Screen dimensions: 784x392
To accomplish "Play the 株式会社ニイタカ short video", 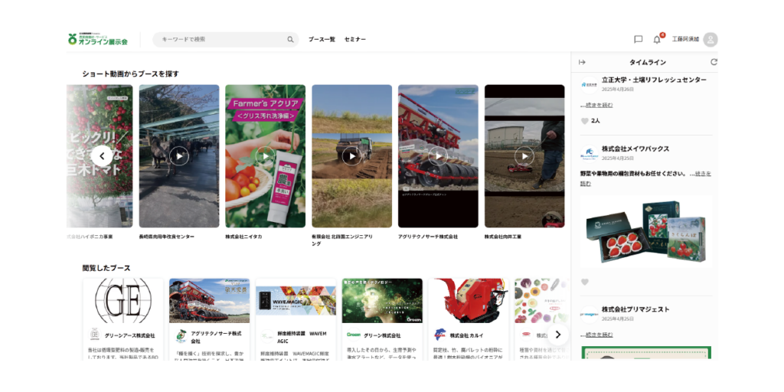I will [x=265, y=156].
